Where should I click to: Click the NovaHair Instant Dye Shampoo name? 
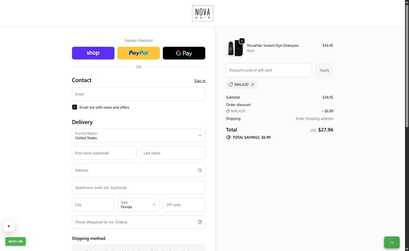point(273,45)
